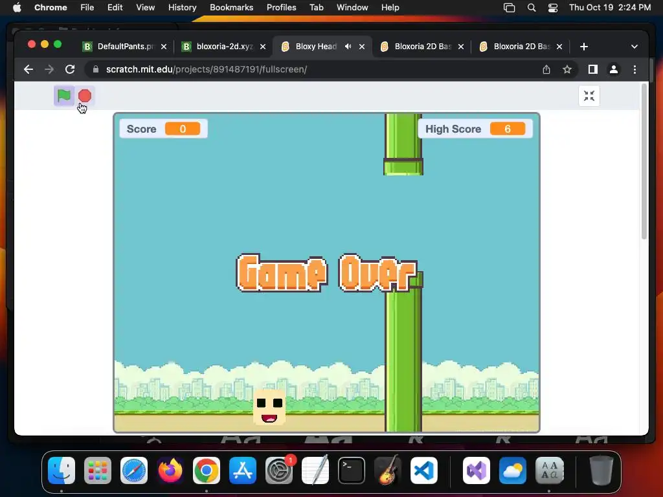
Task: Open the Apple menu
Action: [x=17, y=8]
